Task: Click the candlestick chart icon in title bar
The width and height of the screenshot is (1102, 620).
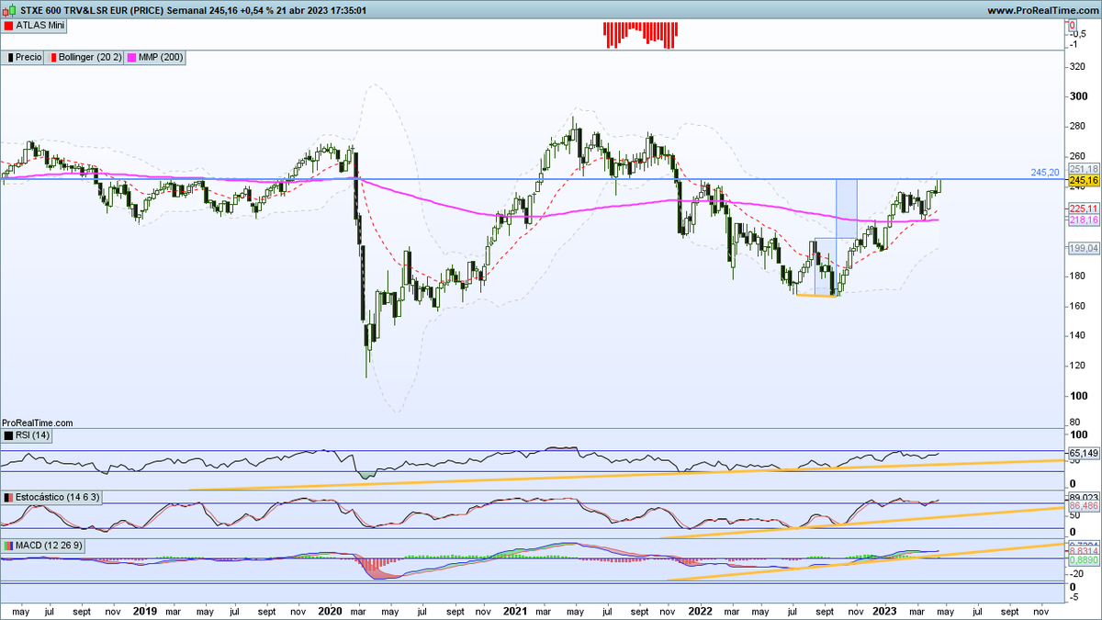Action: click(x=9, y=10)
